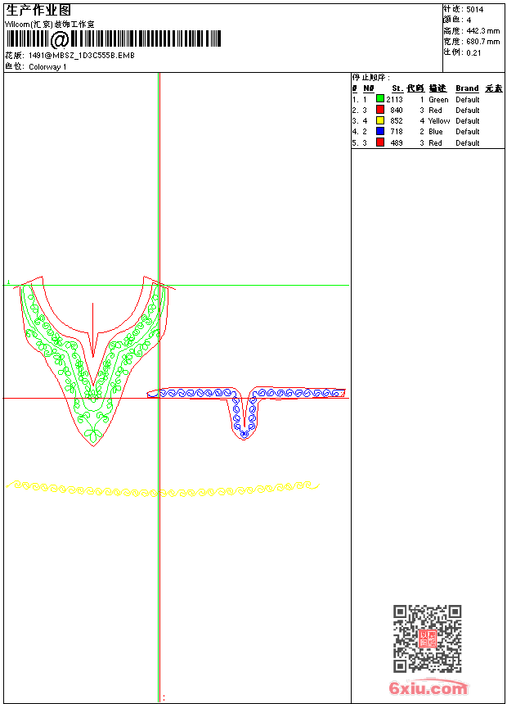Image resolution: width=507 pixels, height=704 pixels.
Task: Select the Yellow row in stop sequence
Action: point(428,121)
